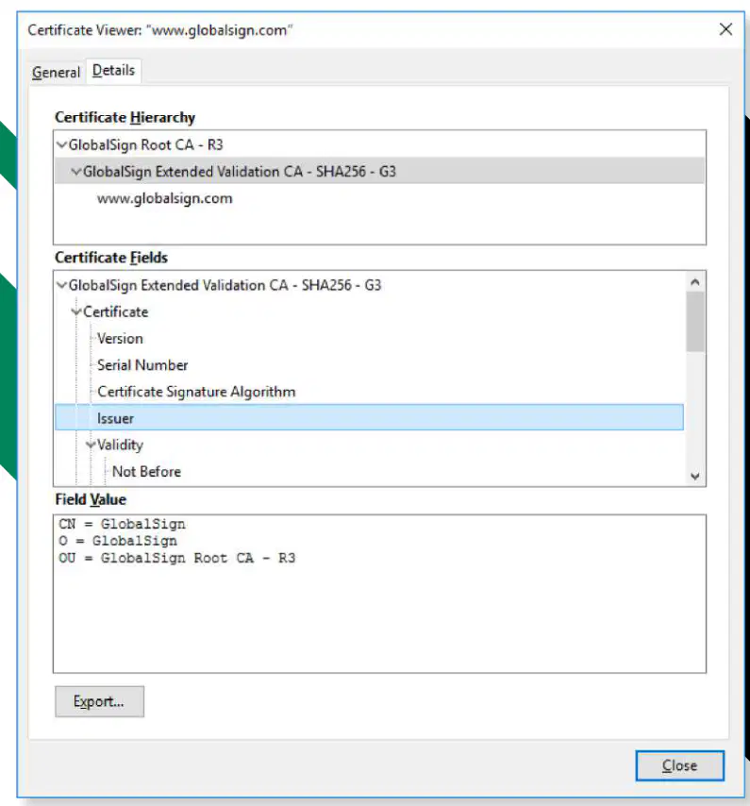This screenshot has height=806, width=750.
Task: Select the Version field
Action: click(120, 339)
